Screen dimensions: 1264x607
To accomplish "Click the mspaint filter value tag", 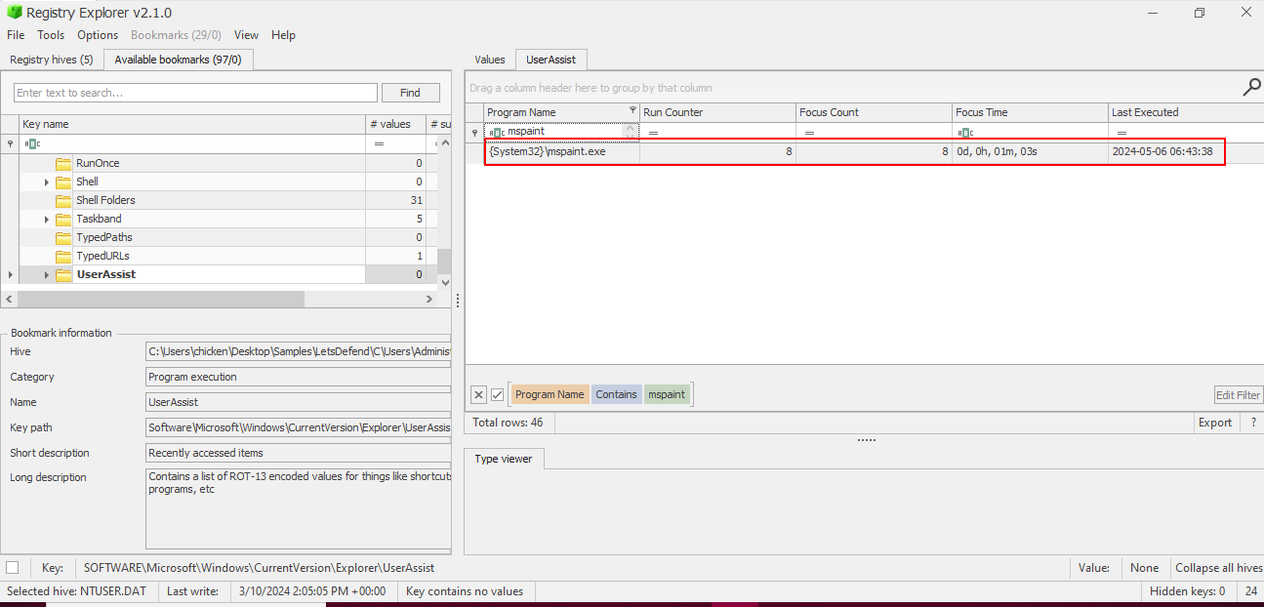I will [x=668, y=394].
